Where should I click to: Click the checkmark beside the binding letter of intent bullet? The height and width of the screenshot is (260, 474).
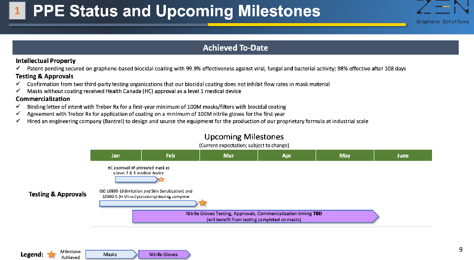tap(18, 107)
